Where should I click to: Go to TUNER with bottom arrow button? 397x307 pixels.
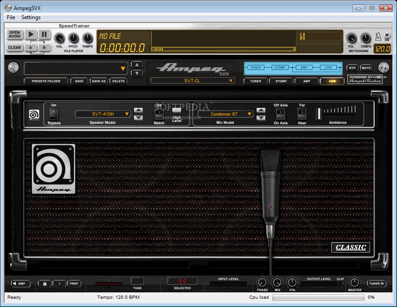376,283
